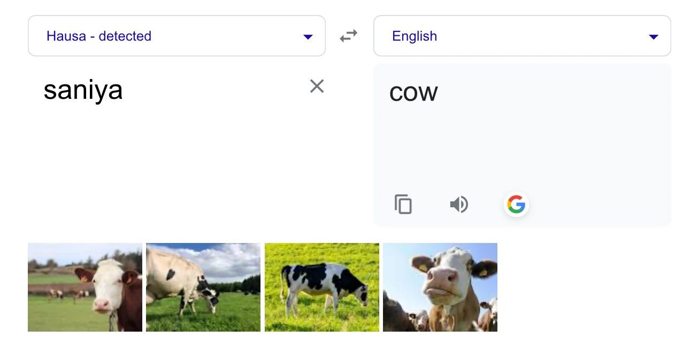The width and height of the screenshot is (698, 353).
Task: Expand the source language dropdown arrow
Action: point(308,37)
